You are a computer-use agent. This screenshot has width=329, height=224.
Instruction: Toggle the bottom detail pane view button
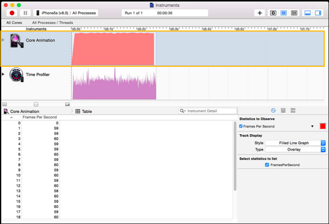click(x=308, y=13)
